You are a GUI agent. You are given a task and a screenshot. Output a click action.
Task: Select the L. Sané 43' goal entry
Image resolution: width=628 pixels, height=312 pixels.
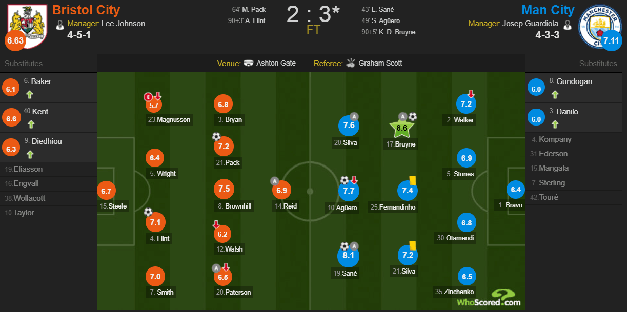coord(378,10)
